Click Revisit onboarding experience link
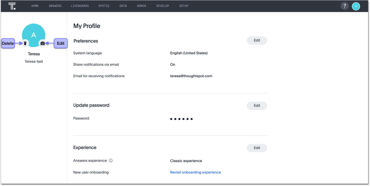The image size is (370, 186). point(195,172)
